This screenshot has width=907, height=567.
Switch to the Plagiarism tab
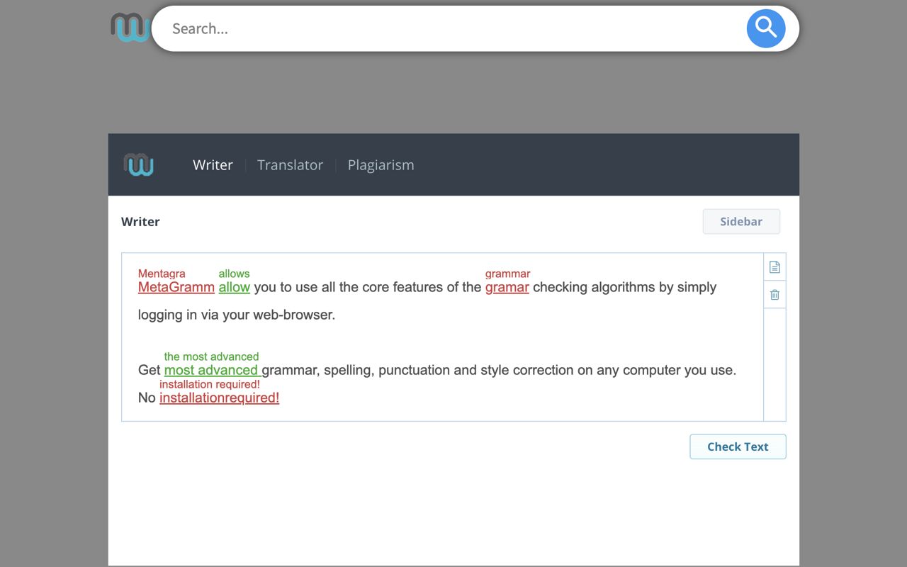pos(381,164)
